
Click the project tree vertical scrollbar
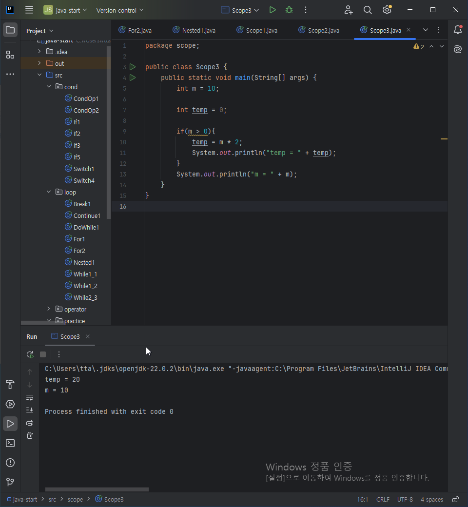tap(109, 133)
